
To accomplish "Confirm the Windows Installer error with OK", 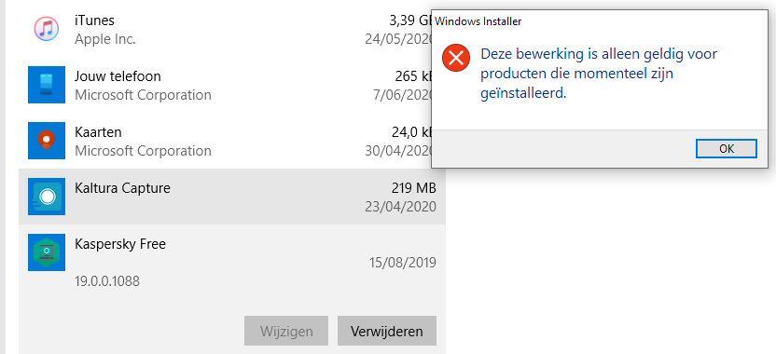I will coord(726,148).
